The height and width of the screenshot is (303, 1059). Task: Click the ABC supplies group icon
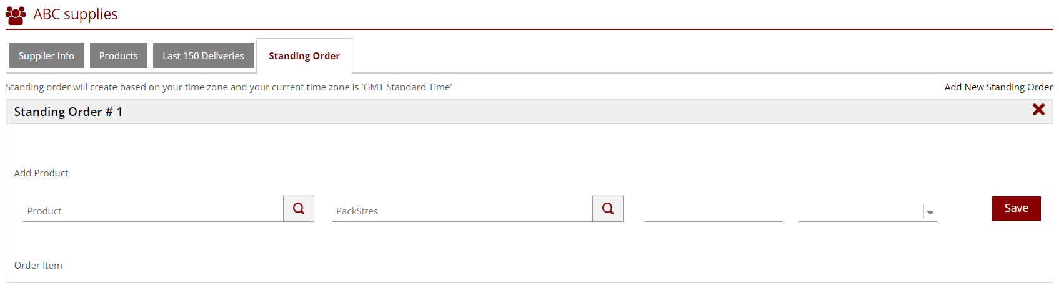tap(16, 15)
